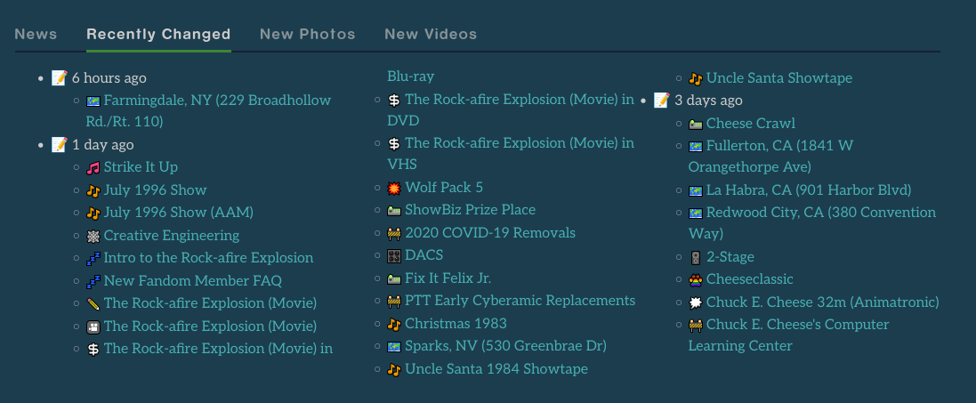
Task: Go to the Cheese Crawl page
Action: (751, 123)
